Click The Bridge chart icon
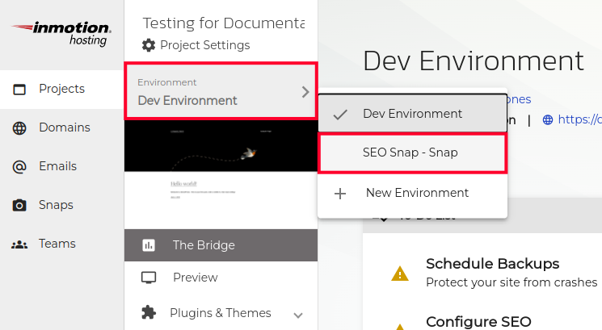The width and height of the screenshot is (602, 330). [x=149, y=245]
